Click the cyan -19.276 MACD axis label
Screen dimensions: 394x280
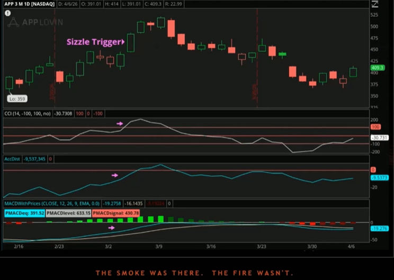(x=379, y=229)
